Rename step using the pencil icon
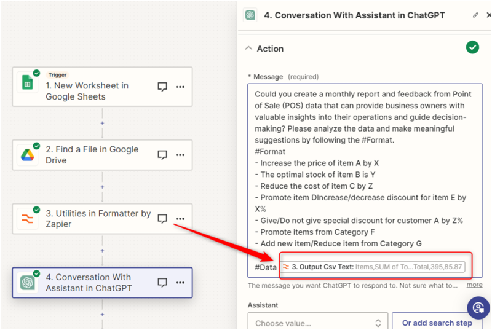492x330 pixels. pos(475,15)
